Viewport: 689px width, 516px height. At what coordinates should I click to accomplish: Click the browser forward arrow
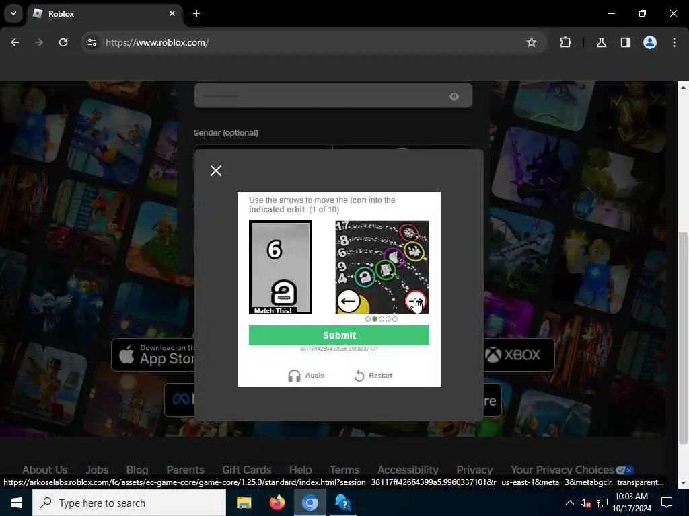(39, 42)
